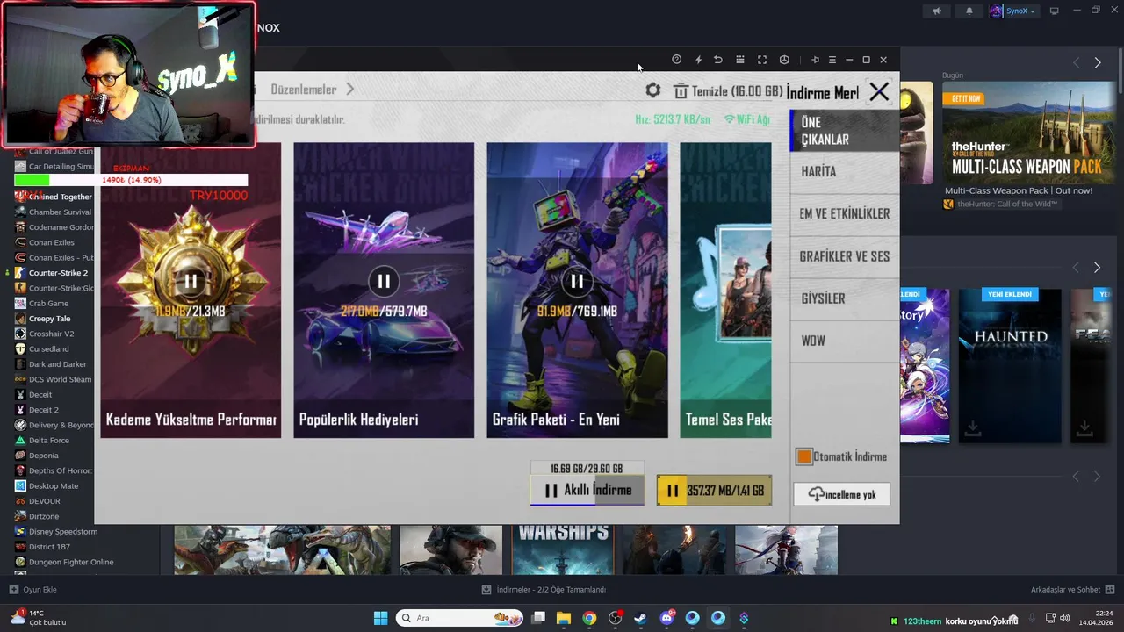The image size is (1124, 632).
Task: Pause Grafik Paketi - En Yeni download
Action: [577, 281]
